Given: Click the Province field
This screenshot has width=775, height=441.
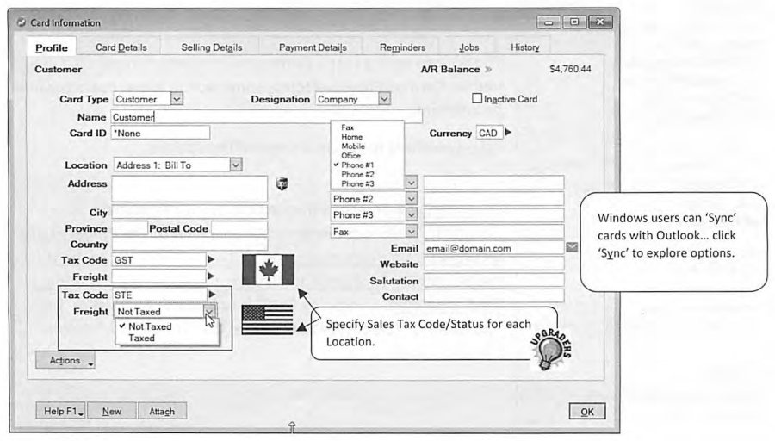Looking at the screenshot, I should [129, 228].
